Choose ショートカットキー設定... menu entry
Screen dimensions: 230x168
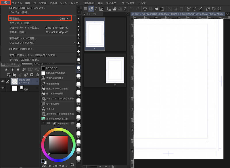39,27
